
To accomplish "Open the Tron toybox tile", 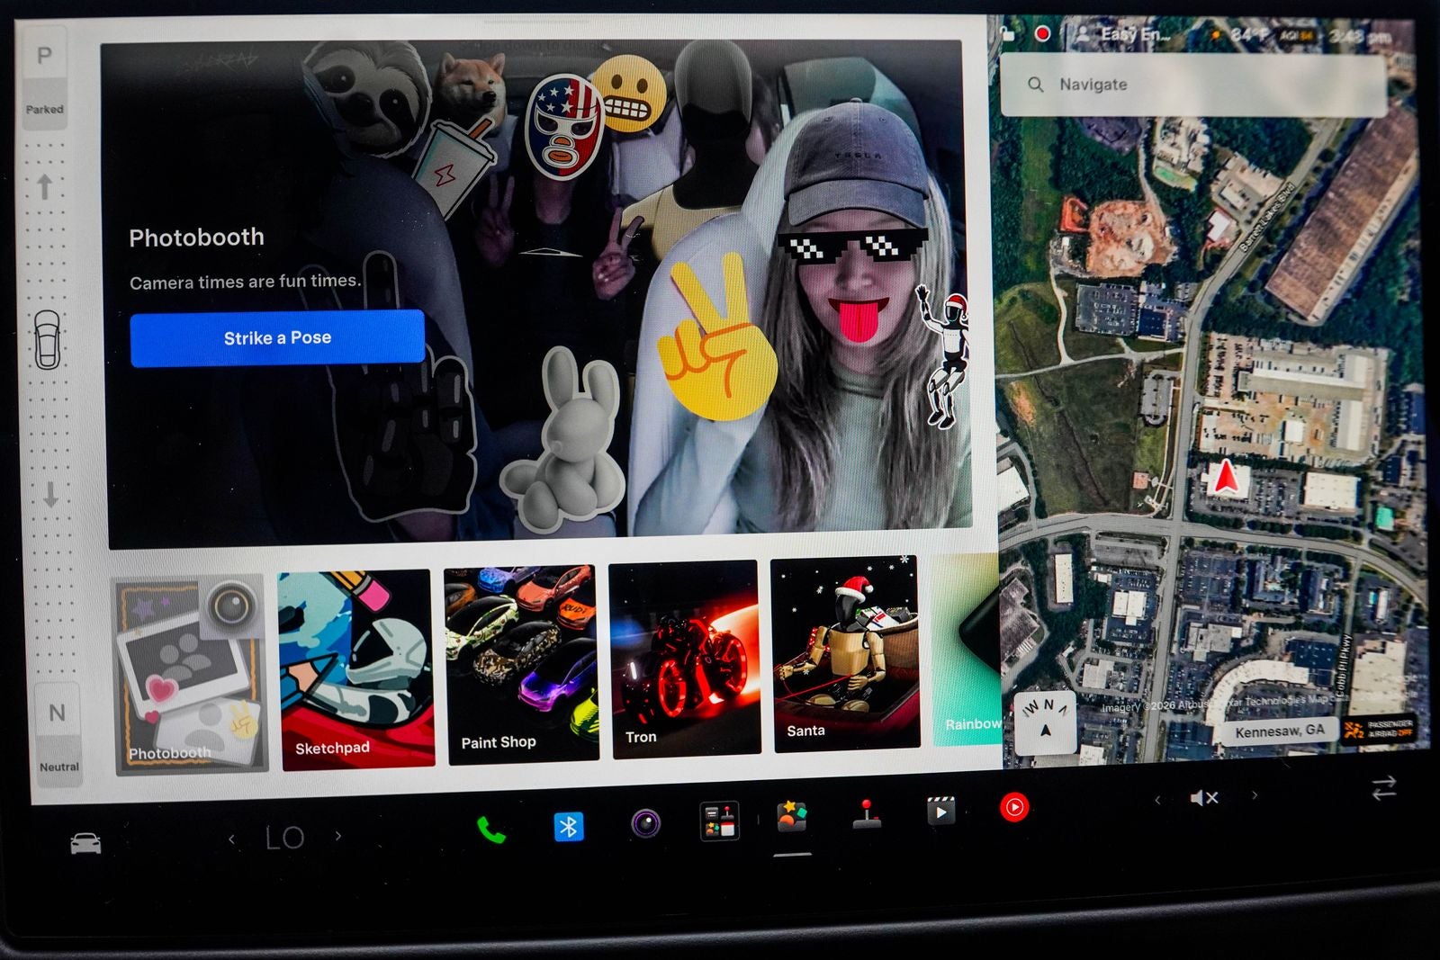I will (686, 659).
